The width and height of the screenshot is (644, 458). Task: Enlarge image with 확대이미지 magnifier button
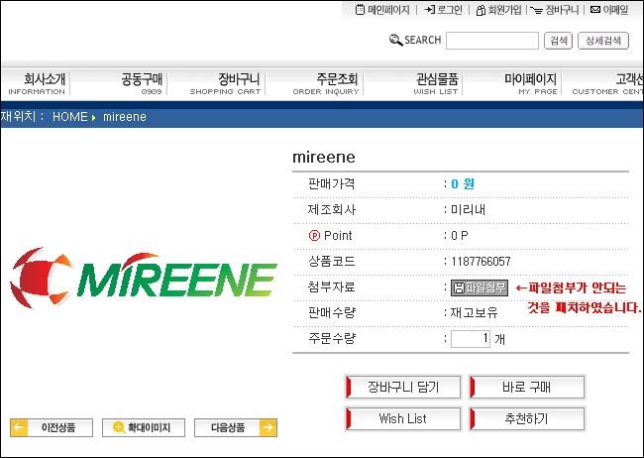click(x=143, y=428)
